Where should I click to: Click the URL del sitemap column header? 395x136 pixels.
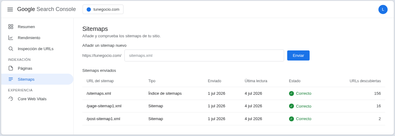100,81
